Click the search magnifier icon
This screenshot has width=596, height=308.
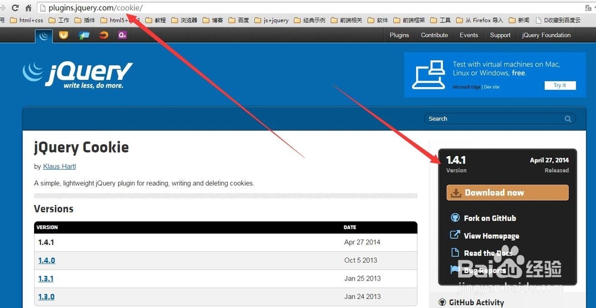[x=568, y=119]
